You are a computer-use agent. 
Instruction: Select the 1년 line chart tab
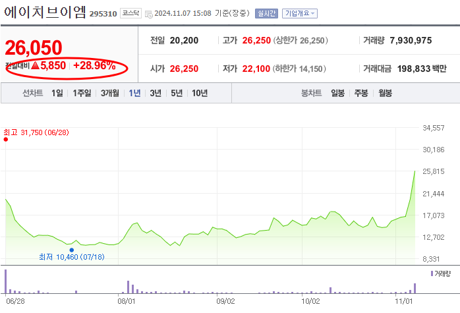coord(134,94)
